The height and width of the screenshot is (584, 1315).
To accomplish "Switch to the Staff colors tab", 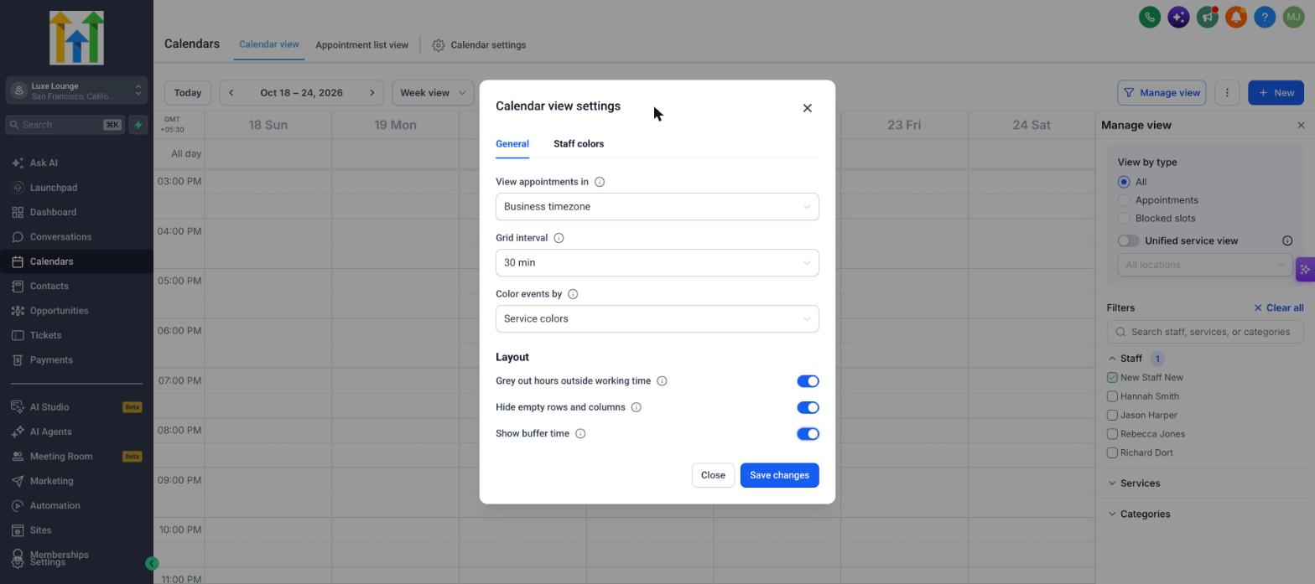I will [579, 144].
